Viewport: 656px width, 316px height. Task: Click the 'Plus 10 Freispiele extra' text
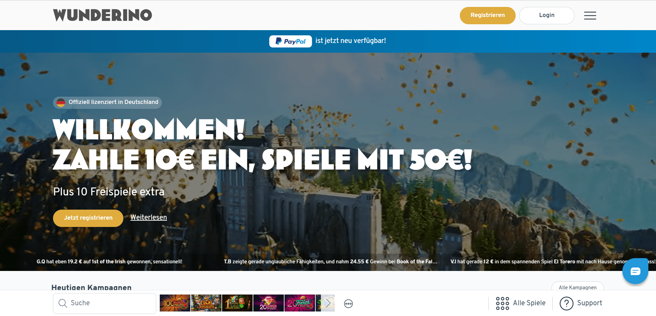tap(109, 192)
